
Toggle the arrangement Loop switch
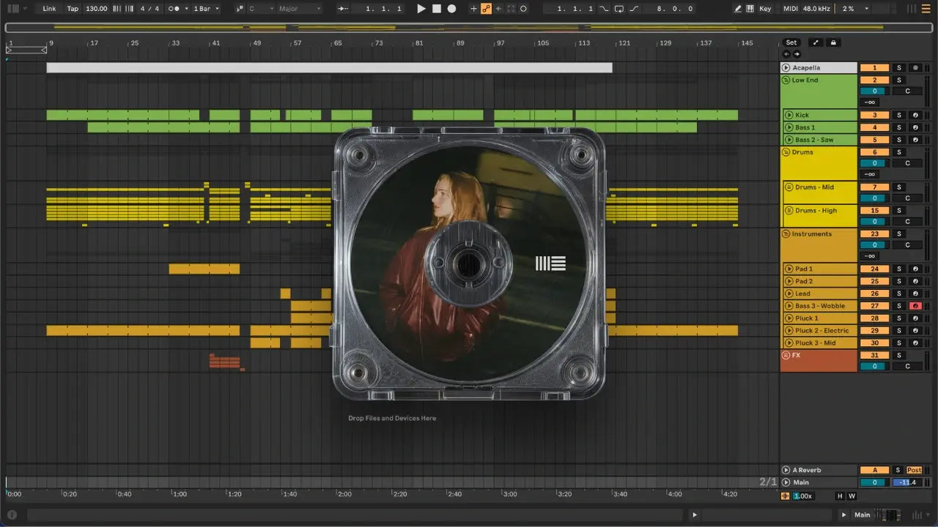(x=619, y=9)
